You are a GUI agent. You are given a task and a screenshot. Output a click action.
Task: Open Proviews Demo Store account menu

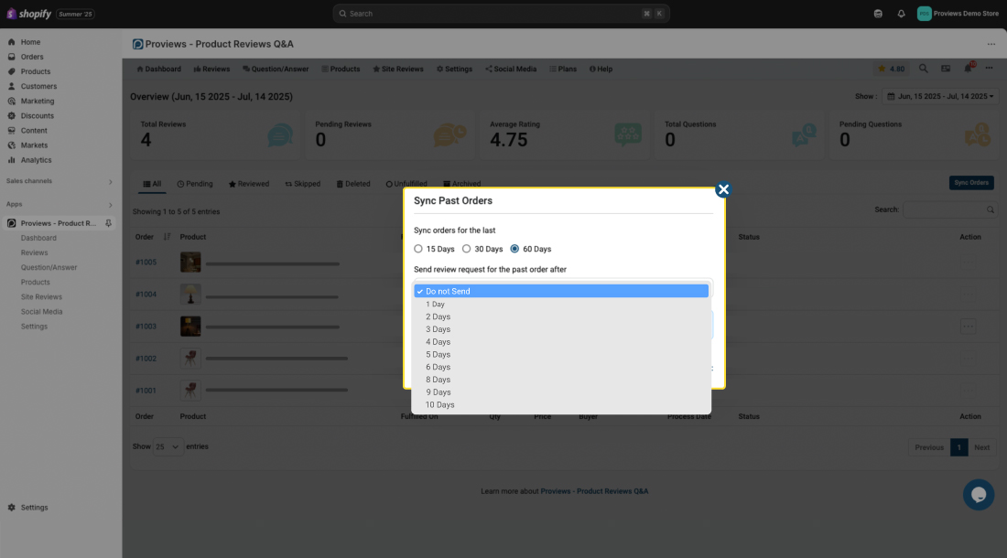coord(958,14)
